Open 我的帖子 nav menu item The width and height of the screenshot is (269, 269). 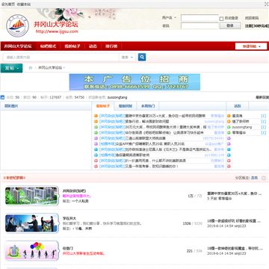[72, 46]
